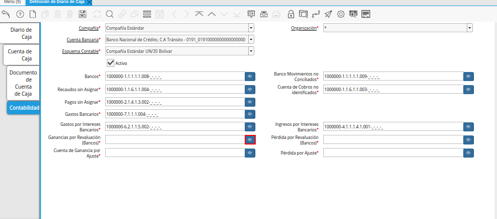Open the active workflows node icon
The height and width of the screenshot is (219, 497).
[316, 14]
